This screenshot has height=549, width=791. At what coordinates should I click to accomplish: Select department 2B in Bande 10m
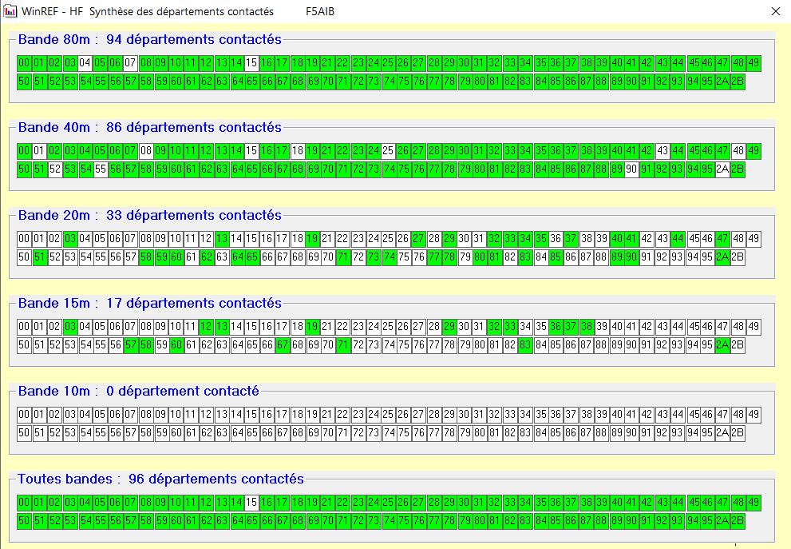(x=738, y=432)
